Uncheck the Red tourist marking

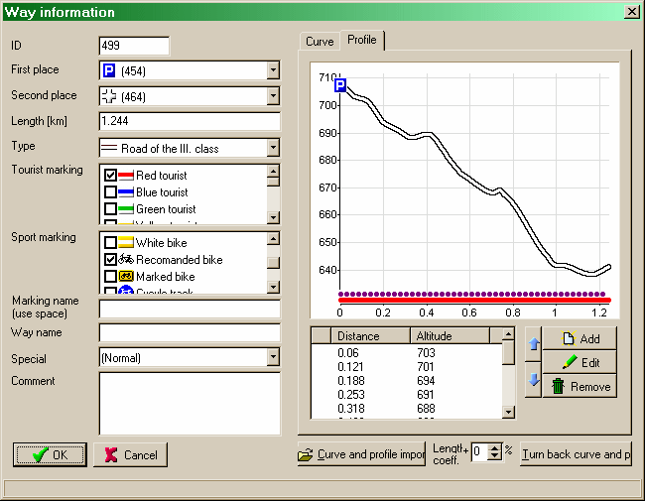111,176
